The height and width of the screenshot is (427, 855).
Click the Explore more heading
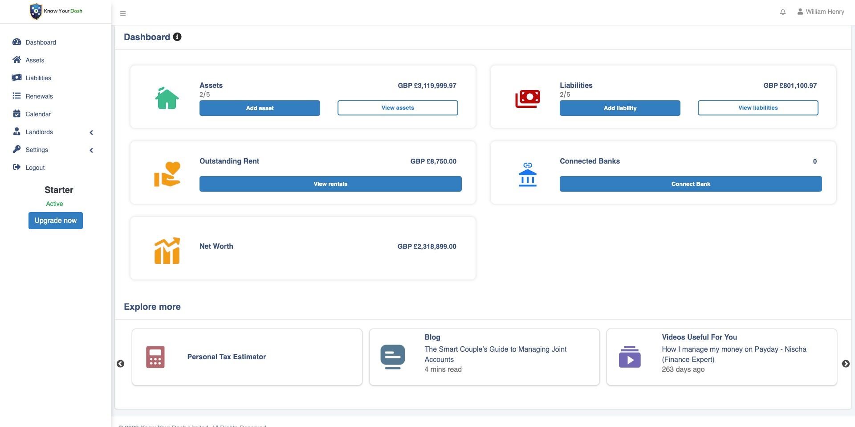tap(152, 307)
